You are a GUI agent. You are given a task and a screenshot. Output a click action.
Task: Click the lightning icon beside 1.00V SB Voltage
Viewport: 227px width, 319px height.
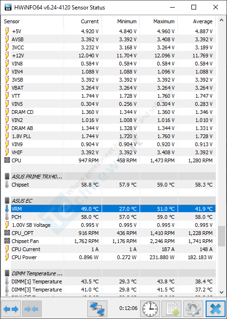7,225
